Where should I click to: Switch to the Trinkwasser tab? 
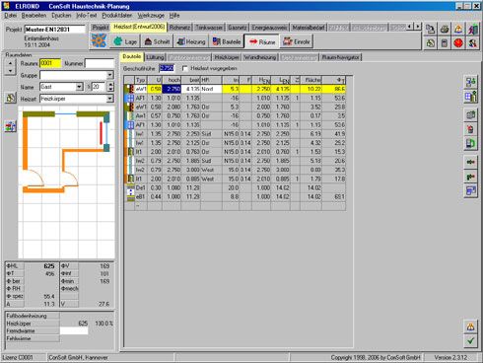[x=209, y=28]
